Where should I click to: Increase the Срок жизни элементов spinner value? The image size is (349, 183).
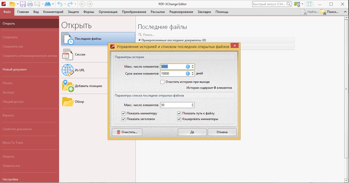tap(193, 72)
